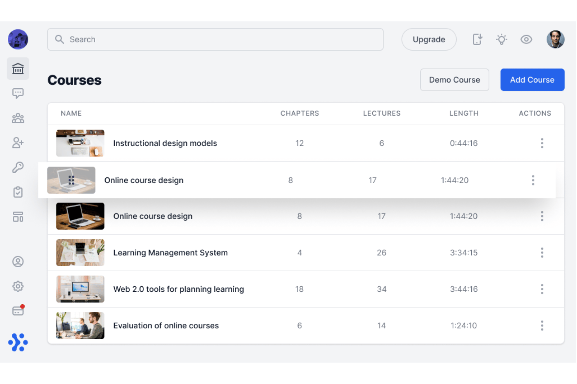Click the length value 3:34:15
577x384 pixels.
click(464, 253)
